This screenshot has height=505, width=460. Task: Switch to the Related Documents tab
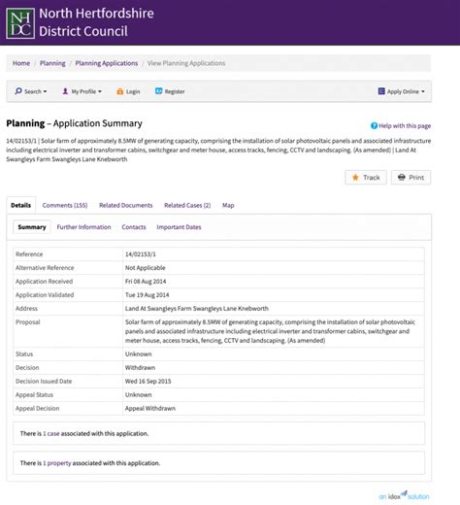coord(125,205)
